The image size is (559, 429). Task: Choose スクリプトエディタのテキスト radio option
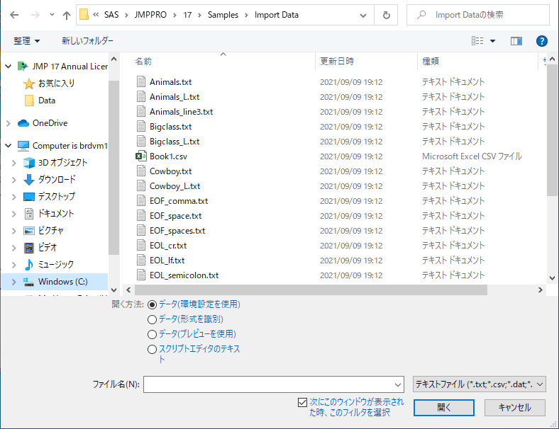click(153, 349)
